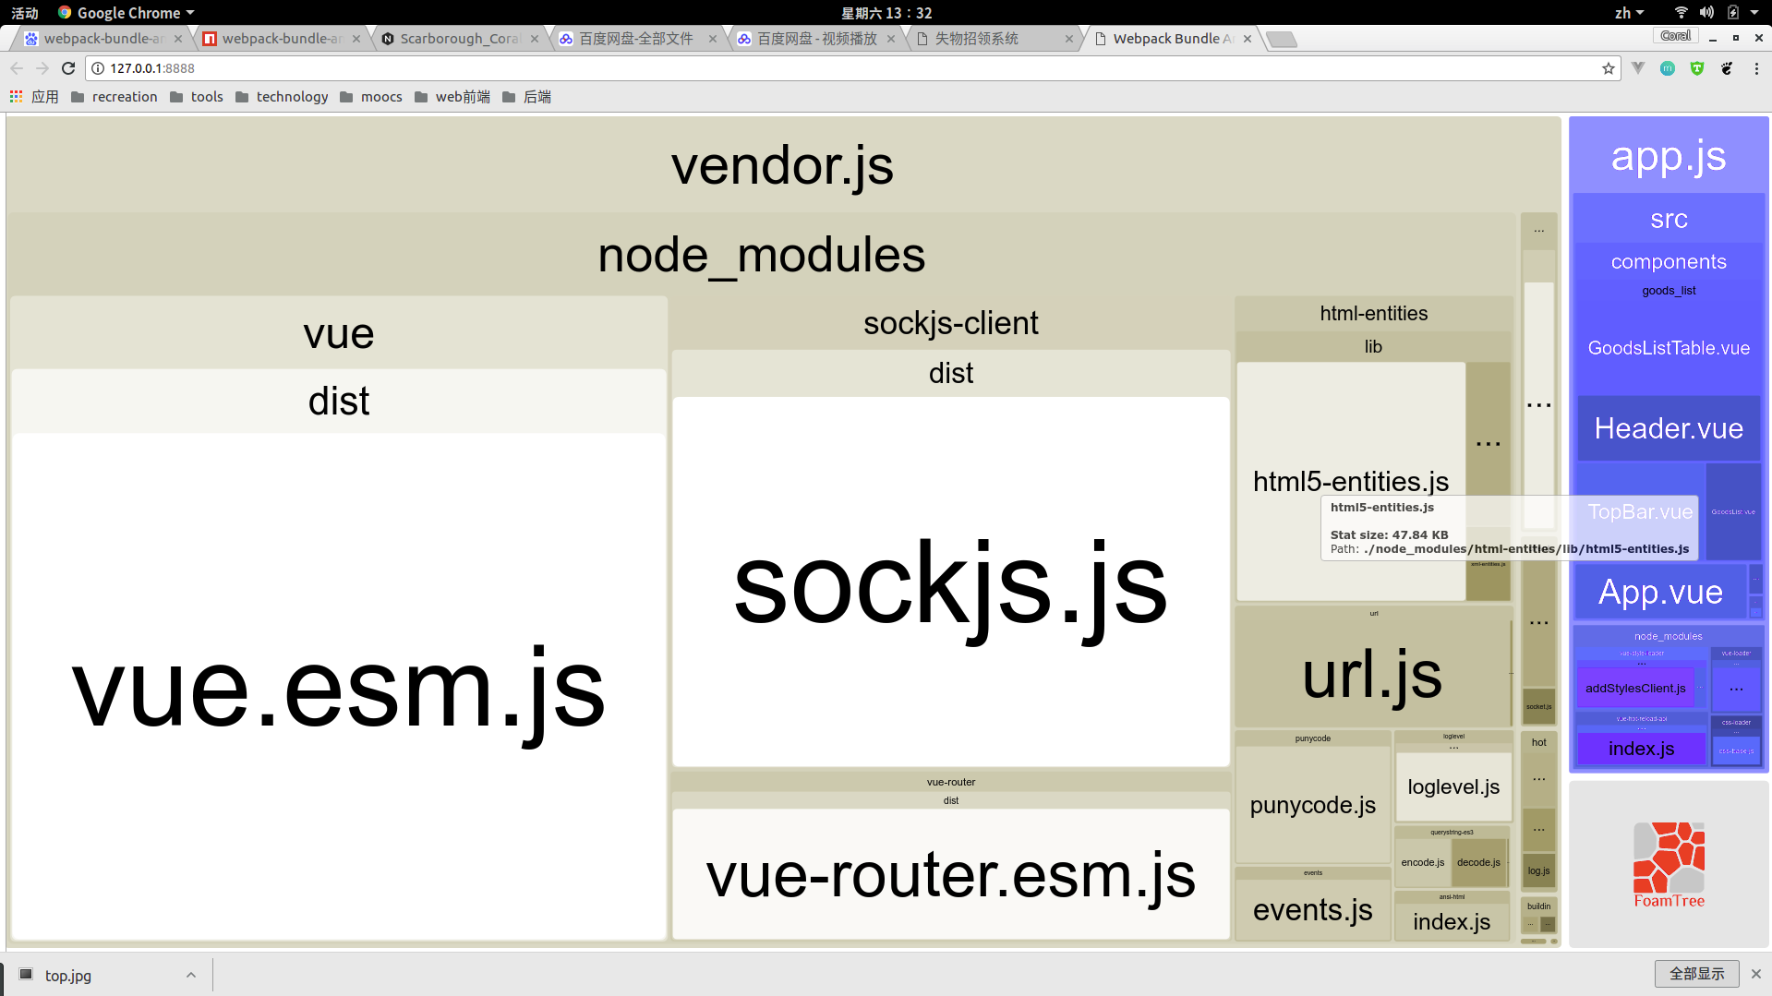Expand the system status menu arrow
The height and width of the screenshot is (996, 1772).
click(1754, 13)
